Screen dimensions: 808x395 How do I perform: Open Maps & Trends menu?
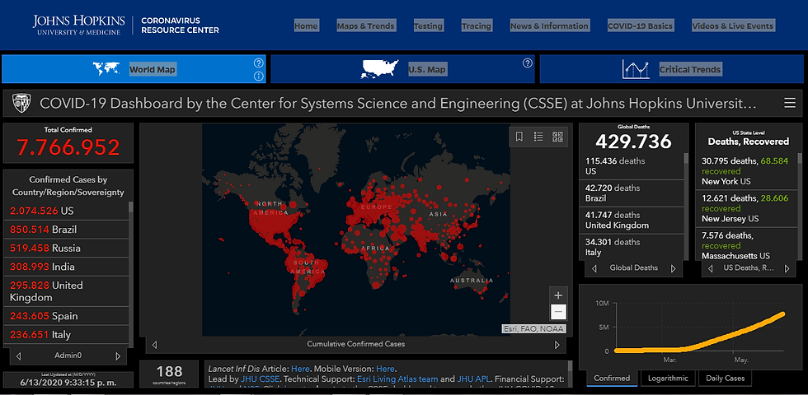tap(366, 26)
